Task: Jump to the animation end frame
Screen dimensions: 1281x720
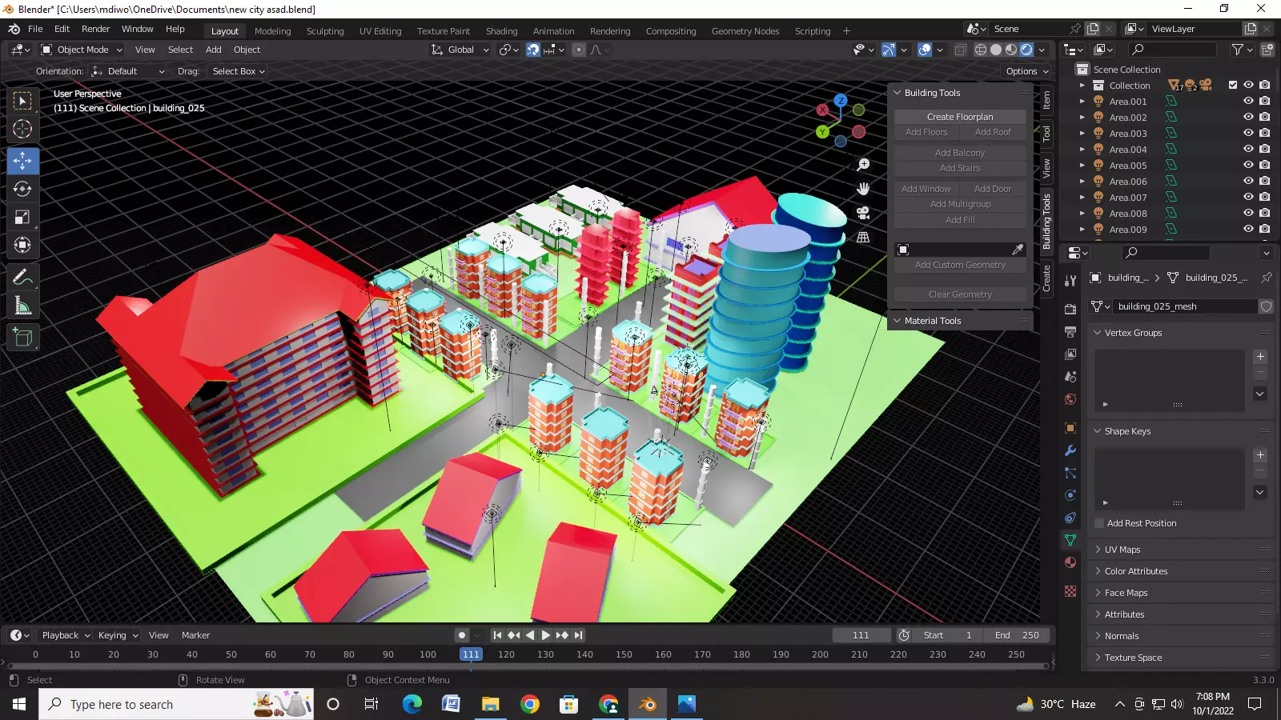Action: [578, 635]
